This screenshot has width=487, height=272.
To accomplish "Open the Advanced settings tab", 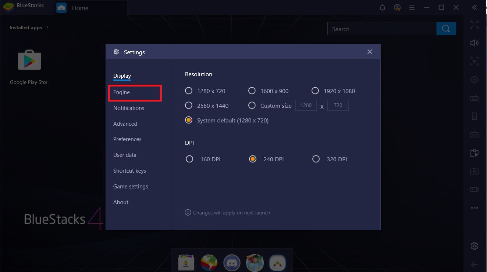I will coord(125,124).
